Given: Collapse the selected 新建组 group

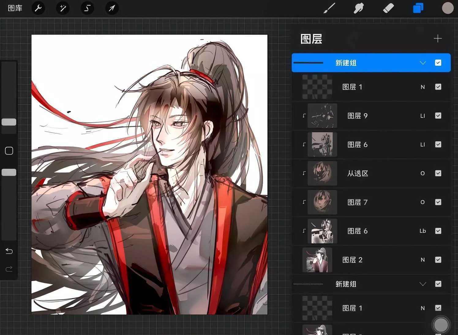Looking at the screenshot, I should point(423,63).
